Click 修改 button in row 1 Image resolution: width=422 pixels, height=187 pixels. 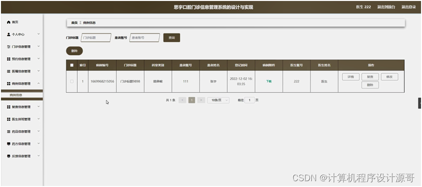(x=389, y=77)
